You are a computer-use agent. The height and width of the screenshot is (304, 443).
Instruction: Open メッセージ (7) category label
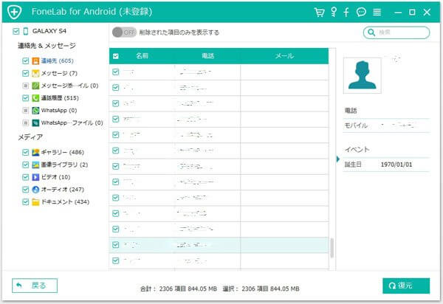59,73
